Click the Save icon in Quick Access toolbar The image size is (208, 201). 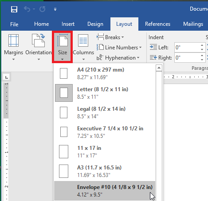tap(14, 9)
